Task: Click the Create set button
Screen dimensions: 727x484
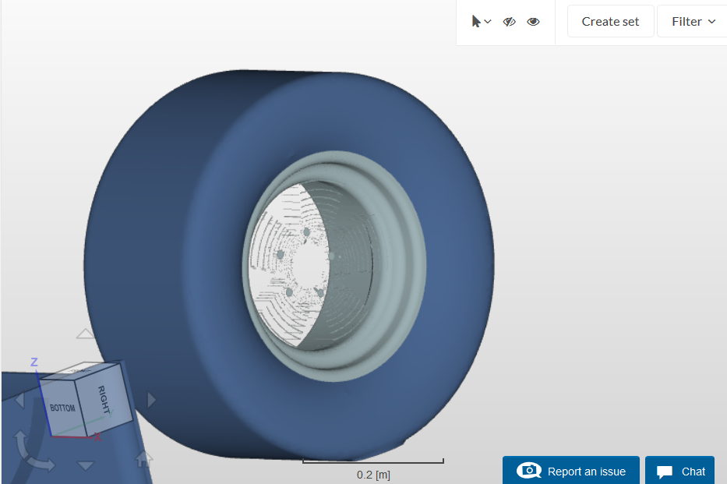Action: [610, 21]
